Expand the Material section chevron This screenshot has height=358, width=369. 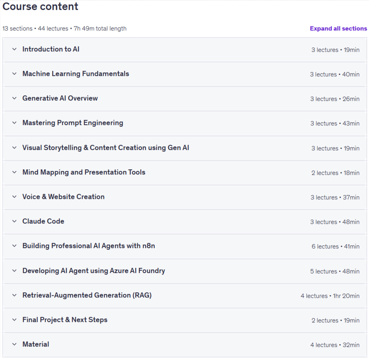coord(14,344)
